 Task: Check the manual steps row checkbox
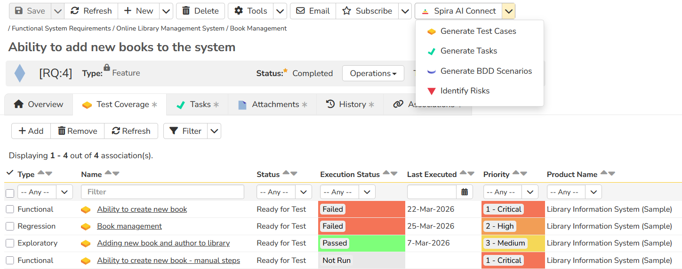pos(10,261)
